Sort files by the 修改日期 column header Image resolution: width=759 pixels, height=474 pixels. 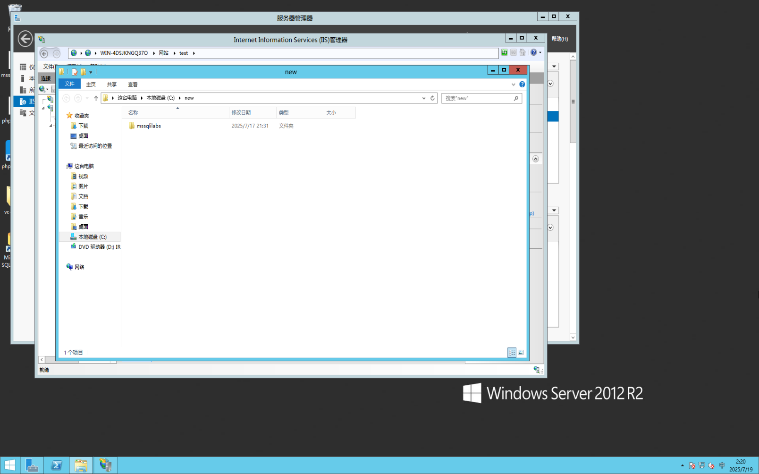pyautogui.click(x=242, y=112)
